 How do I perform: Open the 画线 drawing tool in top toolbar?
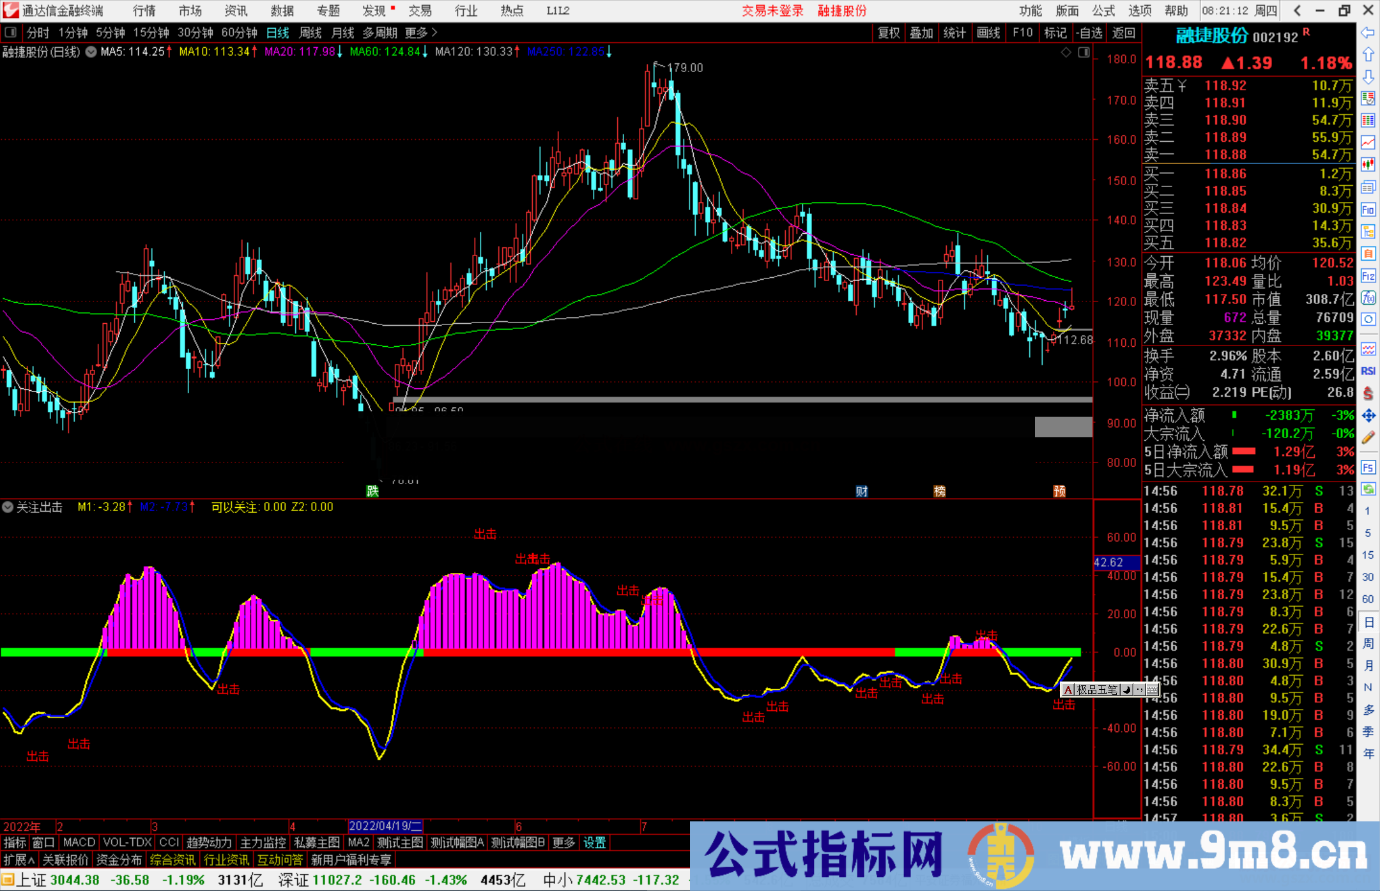tap(989, 33)
